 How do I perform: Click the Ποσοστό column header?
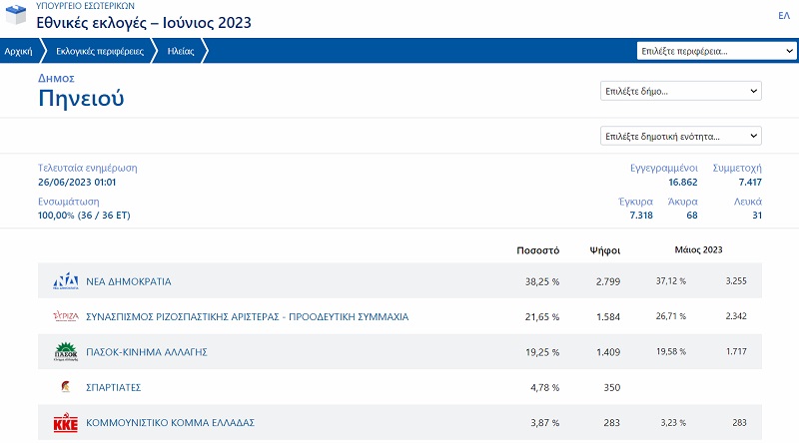(x=537, y=249)
